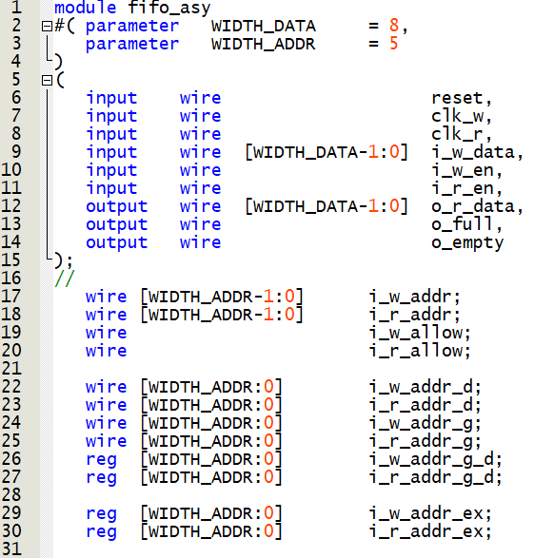Click the i_r_addr_g; signal name
The height and width of the screenshot is (558, 535).
[x=426, y=442]
